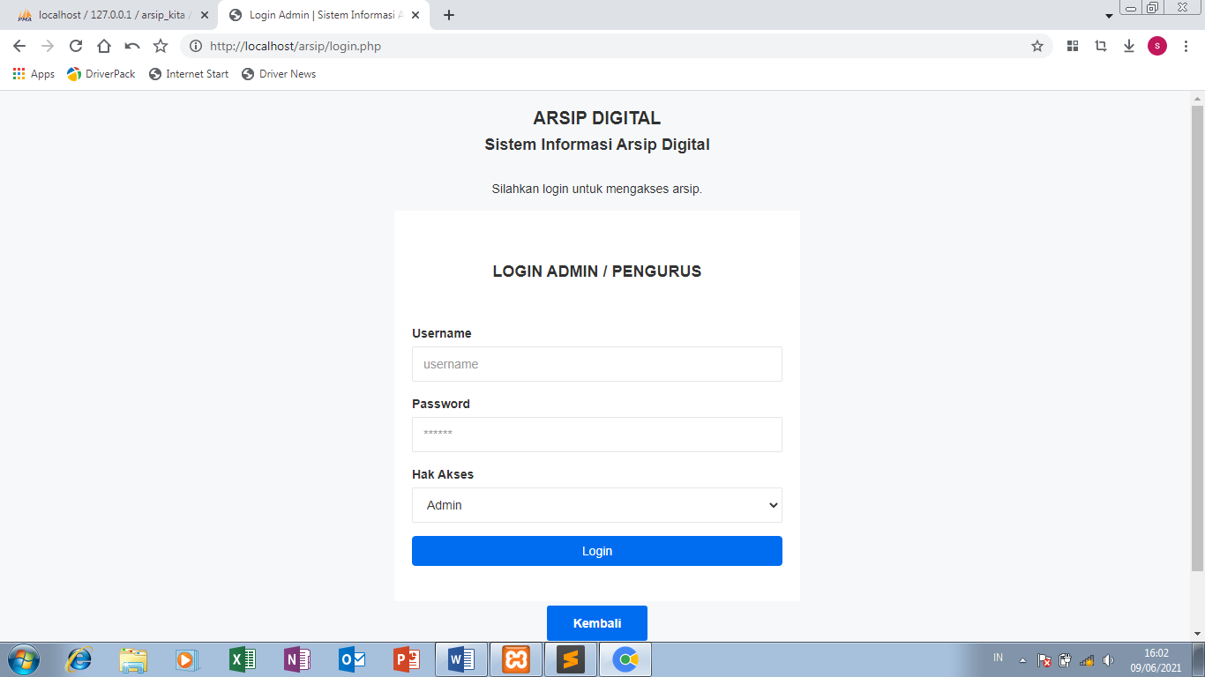Click the Kembali button
Image resolution: width=1205 pixels, height=677 pixels.
coord(597,623)
